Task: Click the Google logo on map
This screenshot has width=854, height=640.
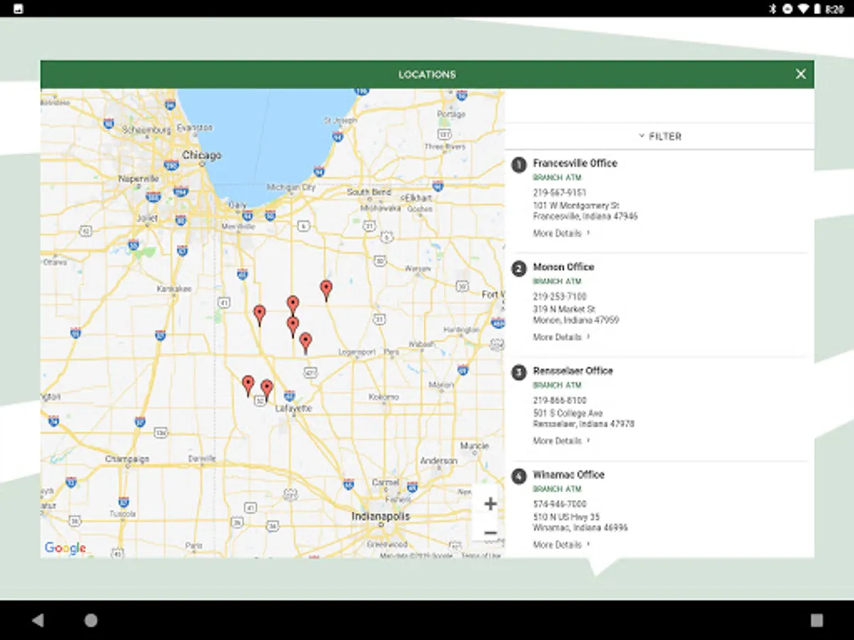Action: click(x=65, y=548)
